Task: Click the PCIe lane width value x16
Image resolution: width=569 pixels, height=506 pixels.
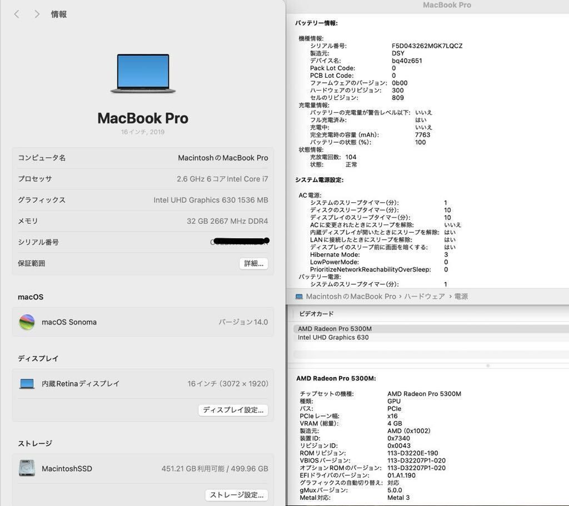Action: pos(392,416)
